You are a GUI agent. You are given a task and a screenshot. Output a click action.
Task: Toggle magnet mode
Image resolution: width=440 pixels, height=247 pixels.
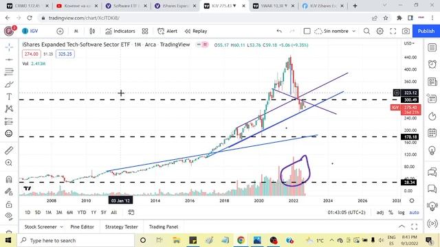pos(9,179)
